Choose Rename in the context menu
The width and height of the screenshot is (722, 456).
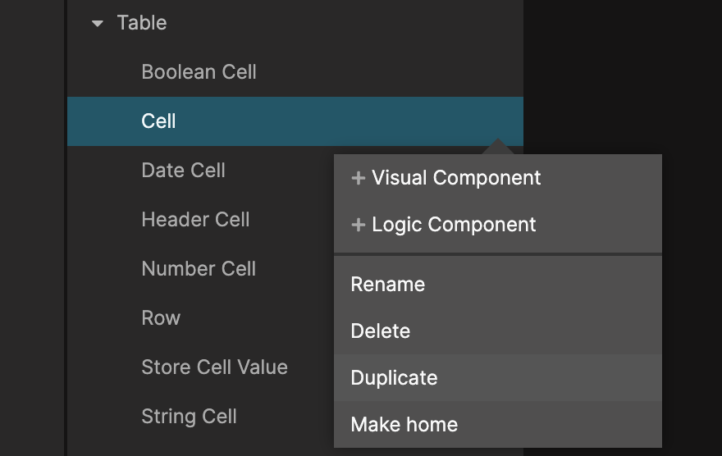(388, 285)
